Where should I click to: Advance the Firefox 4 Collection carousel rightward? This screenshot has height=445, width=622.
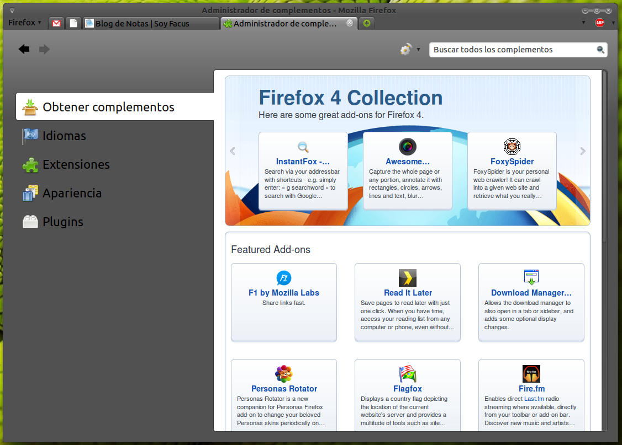point(583,151)
